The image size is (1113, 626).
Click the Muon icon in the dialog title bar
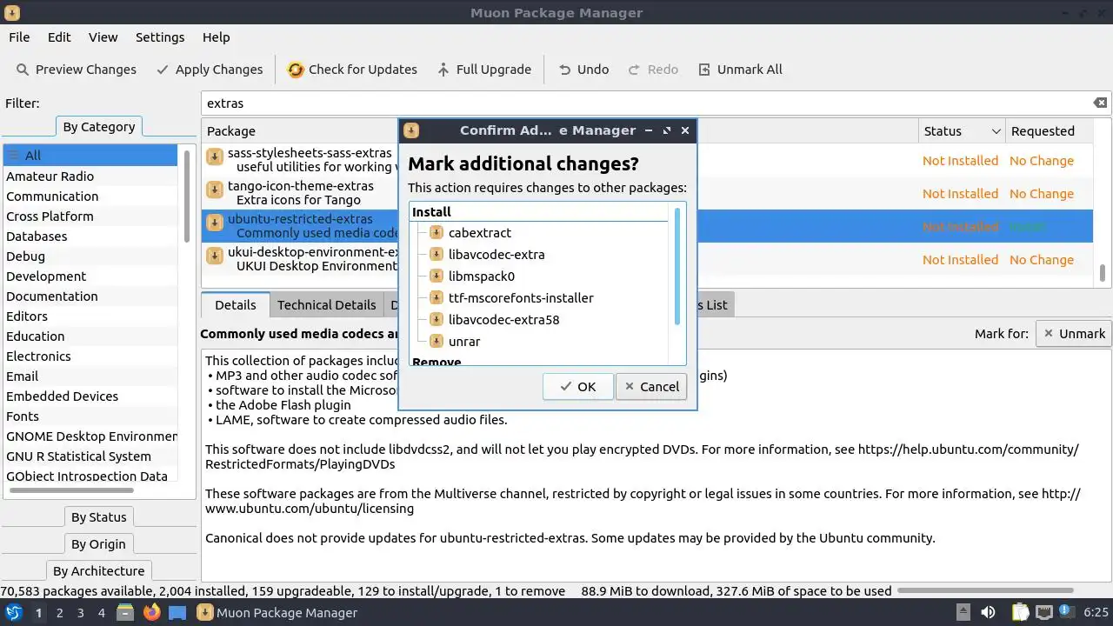point(411,130)
